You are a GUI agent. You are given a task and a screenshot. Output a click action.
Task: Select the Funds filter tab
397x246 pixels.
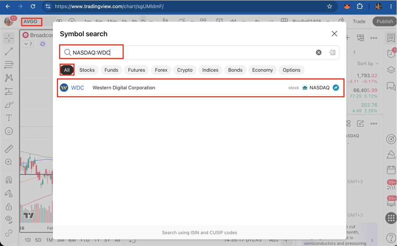[111, 70]
